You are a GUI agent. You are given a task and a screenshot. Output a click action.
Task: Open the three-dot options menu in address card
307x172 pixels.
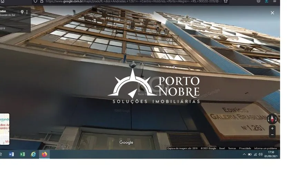[x=27, y=12]
